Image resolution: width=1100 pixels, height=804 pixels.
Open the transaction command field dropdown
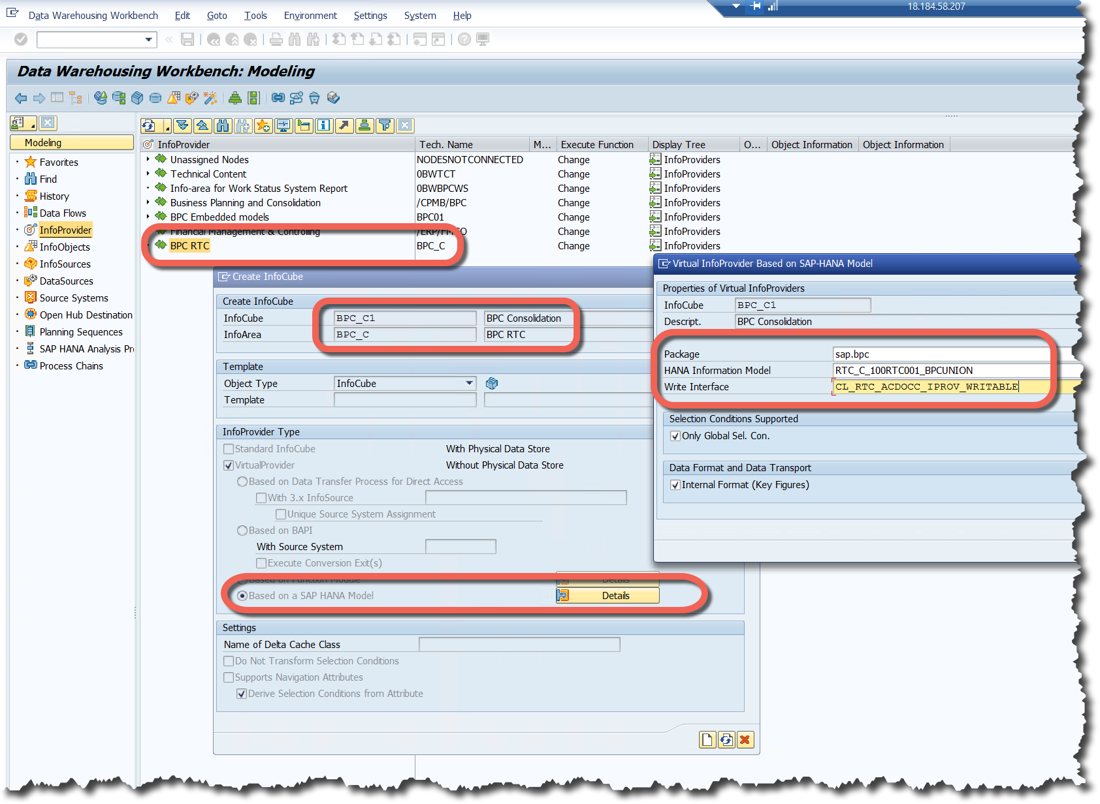(x=149, y=40)
